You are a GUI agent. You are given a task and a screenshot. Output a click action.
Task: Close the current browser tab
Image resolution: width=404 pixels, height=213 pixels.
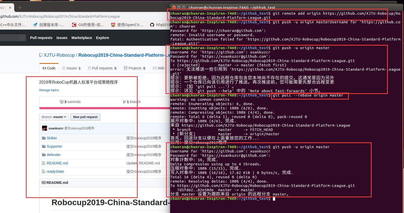10,8
